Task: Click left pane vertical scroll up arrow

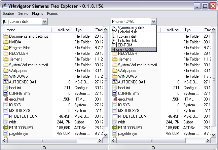Action: [106, 30]
